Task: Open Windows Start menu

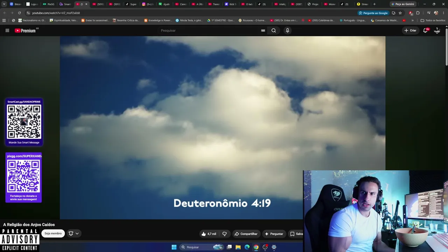Action: [174, 247]
